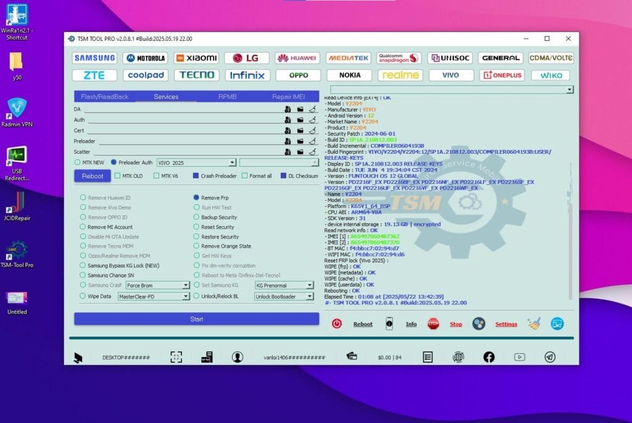Click the power icon at bottom left panel
The width and height of the screenshot is (632, 423).
[x=338, y=323]
